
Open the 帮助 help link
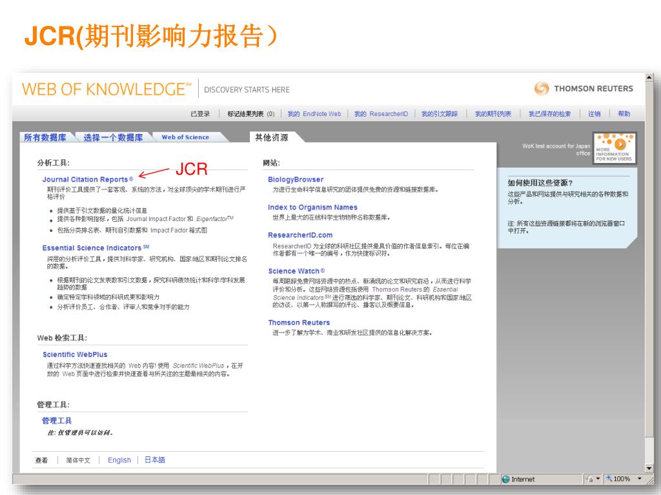(x=624, y=113)
